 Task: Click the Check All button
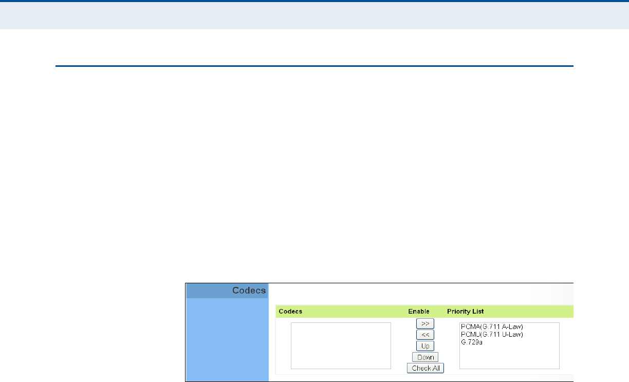point(425,368)
